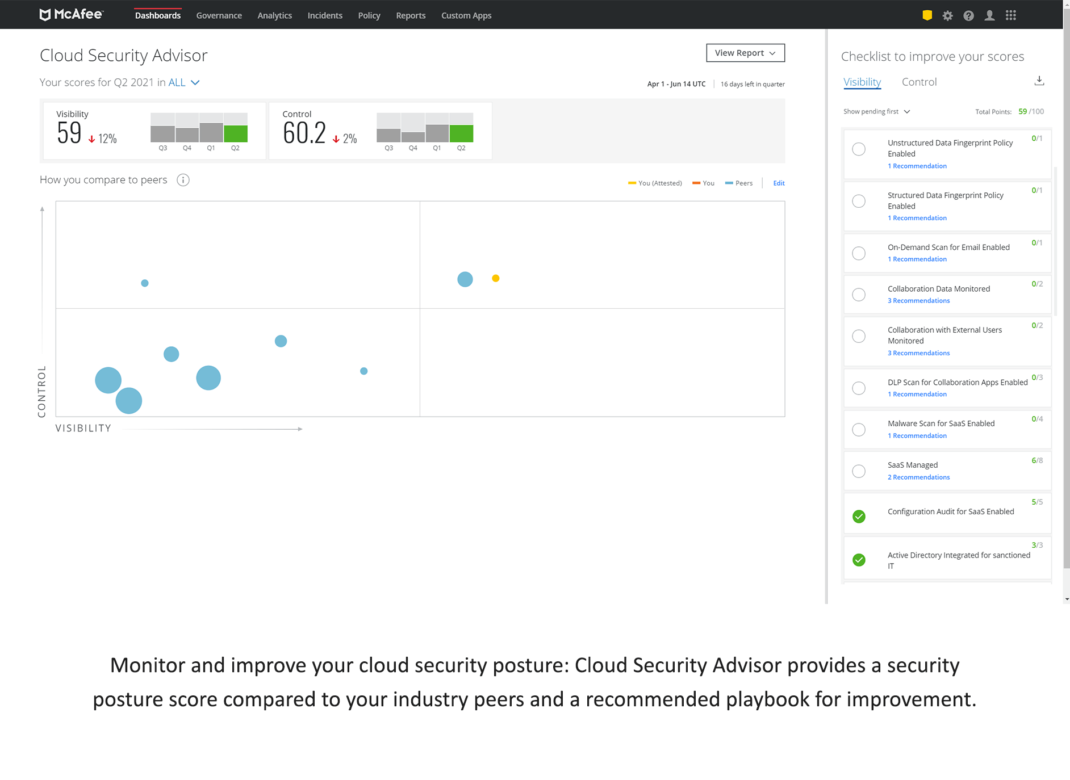Screen dimensions: 1070x780
Task: Open the apps grid icon
Action: 1010,15
